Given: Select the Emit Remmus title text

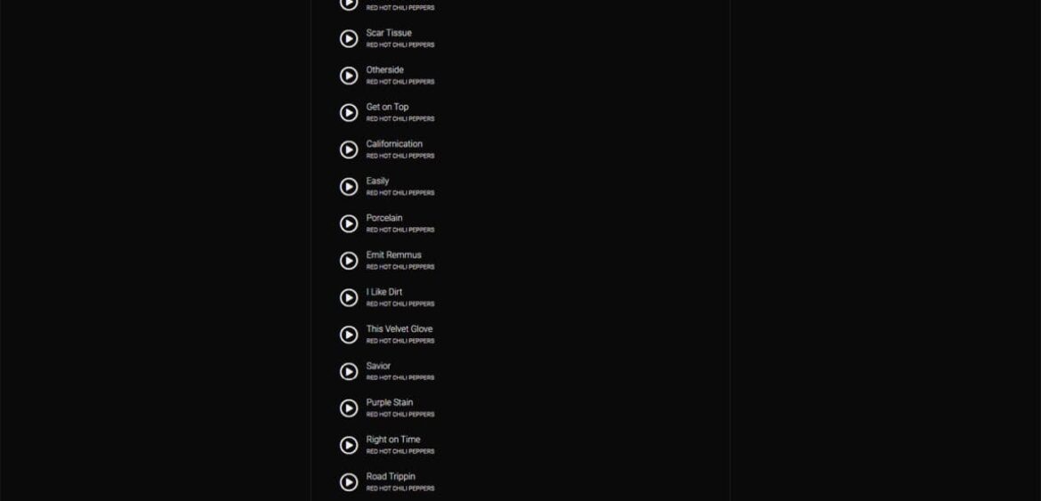Looking at the screenshot, I should pos(393,255).
